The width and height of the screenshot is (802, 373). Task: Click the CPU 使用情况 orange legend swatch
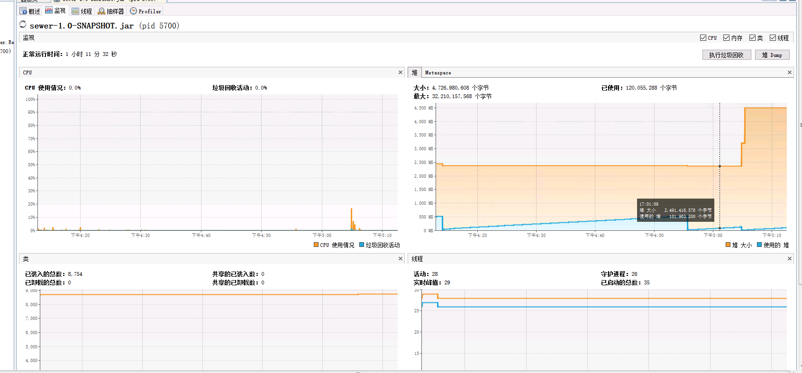316,245
